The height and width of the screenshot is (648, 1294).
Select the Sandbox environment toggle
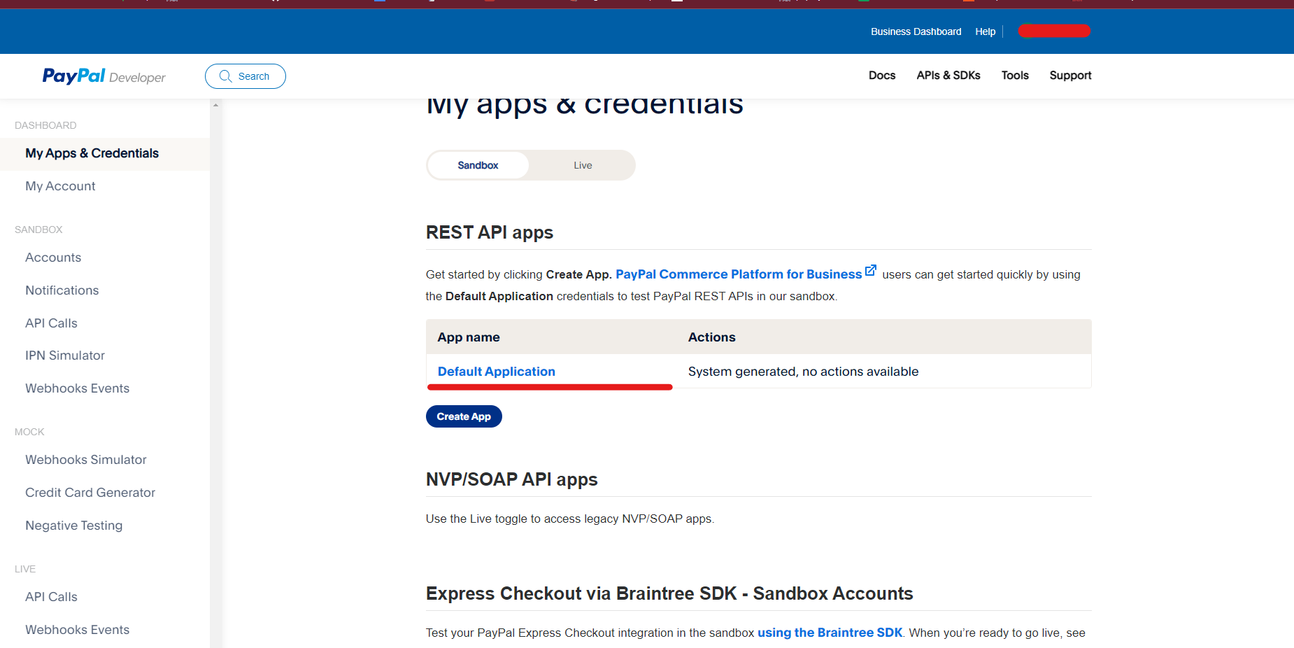[x=478, y=165]
